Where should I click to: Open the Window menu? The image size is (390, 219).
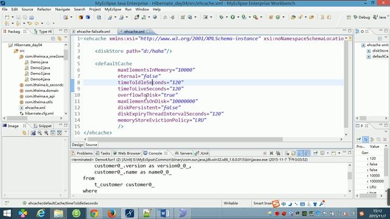pos(142,9)
